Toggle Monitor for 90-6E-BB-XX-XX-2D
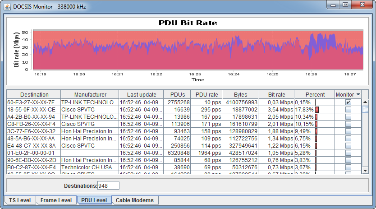This screenshot has height=209, width=376. tap(348, 160)
